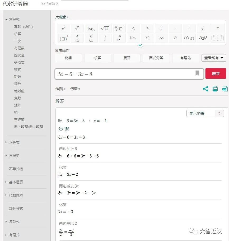Select 复数 in sidebar
The height and width of the screenshot is (241, 229).
coord(17,98)
